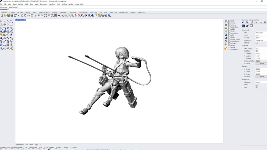This screenshot has width=267, height=150.
Task: Click the viewport Title field
Action: click(261, 33)
